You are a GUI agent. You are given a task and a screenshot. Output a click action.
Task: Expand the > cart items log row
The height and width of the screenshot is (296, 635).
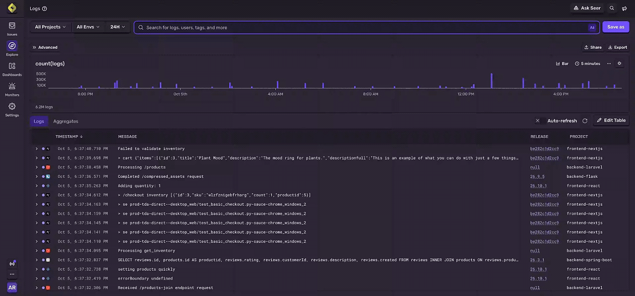pos(37,158)
